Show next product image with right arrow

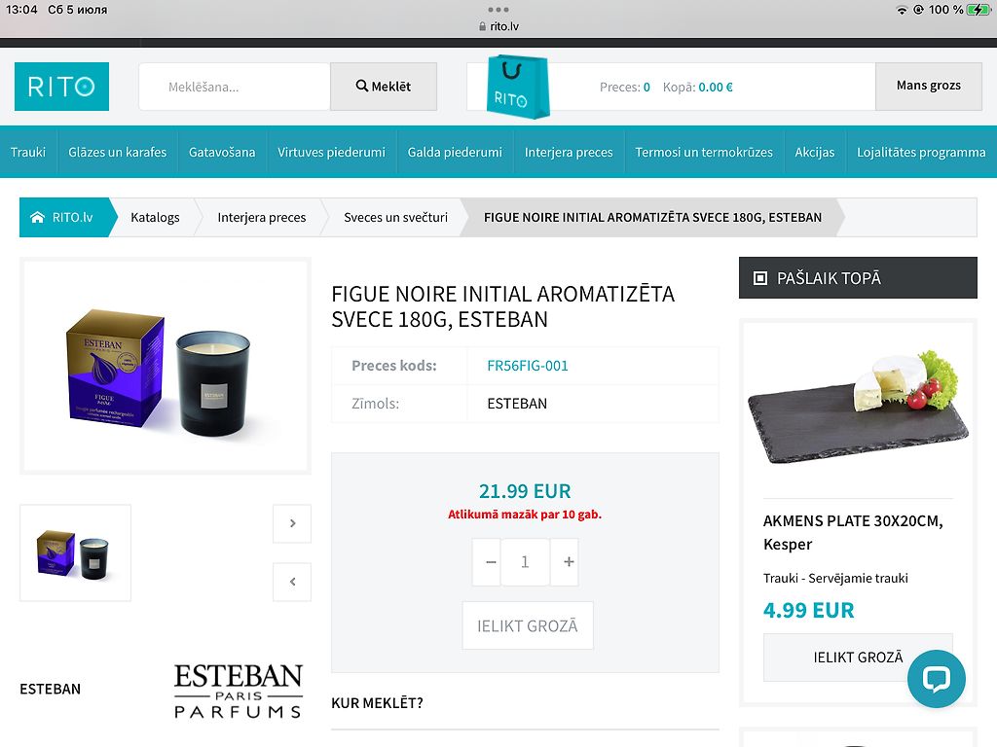click(292, 523)
